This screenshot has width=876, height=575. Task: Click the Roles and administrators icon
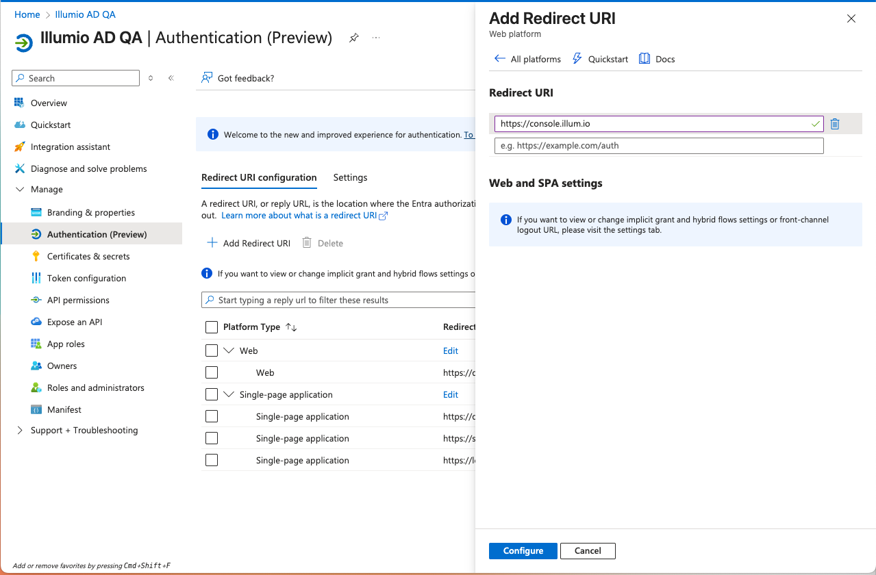pyautogui.click(x=36, y=387)
